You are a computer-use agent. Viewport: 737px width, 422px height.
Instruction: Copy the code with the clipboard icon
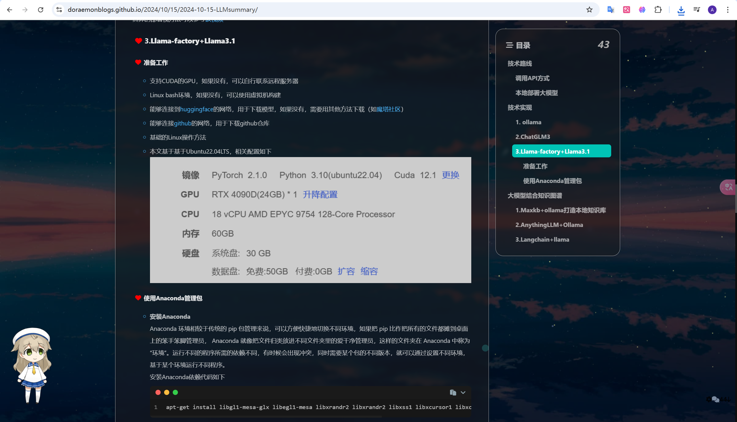(453, 392)
